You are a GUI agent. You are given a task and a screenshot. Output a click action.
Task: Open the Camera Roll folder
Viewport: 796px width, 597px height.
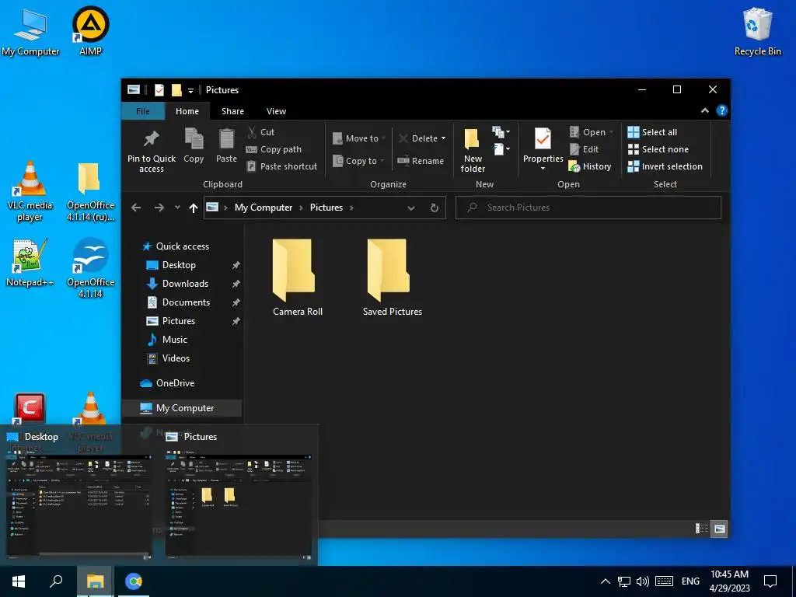click(x=297, y=278)
